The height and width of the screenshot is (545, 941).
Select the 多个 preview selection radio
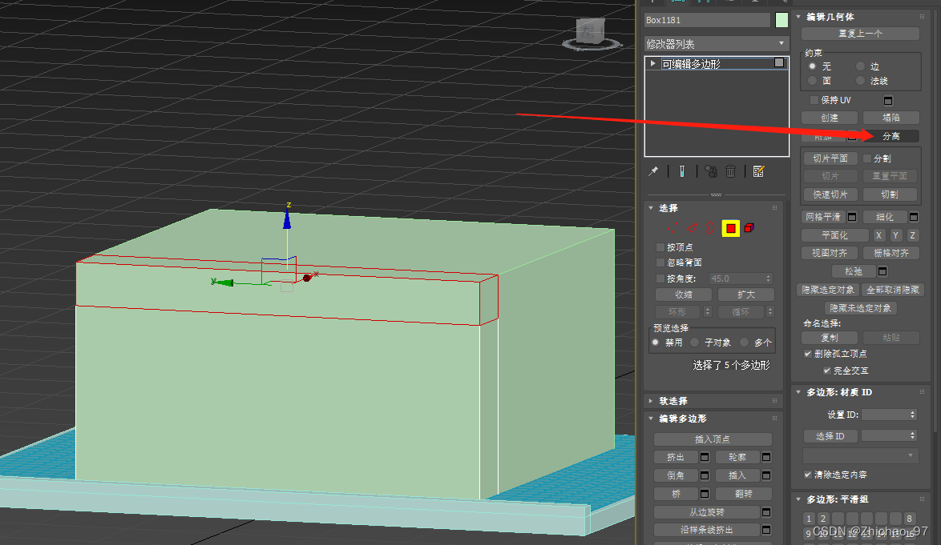click(744, 343)
